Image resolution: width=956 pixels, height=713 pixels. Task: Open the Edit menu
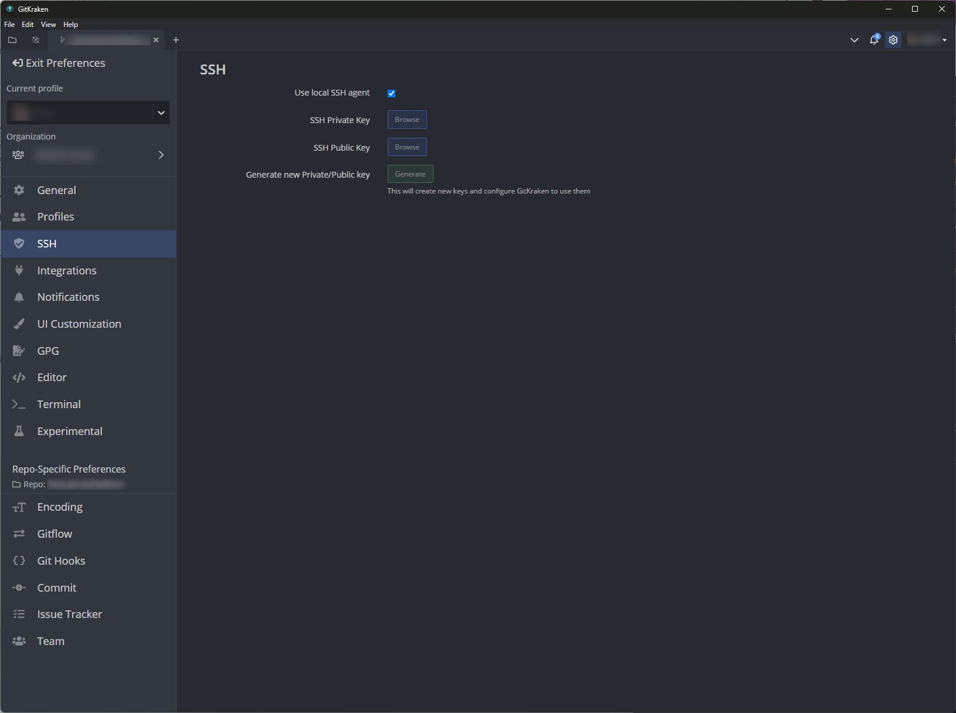pyautogui.click(x=28, y=25)
